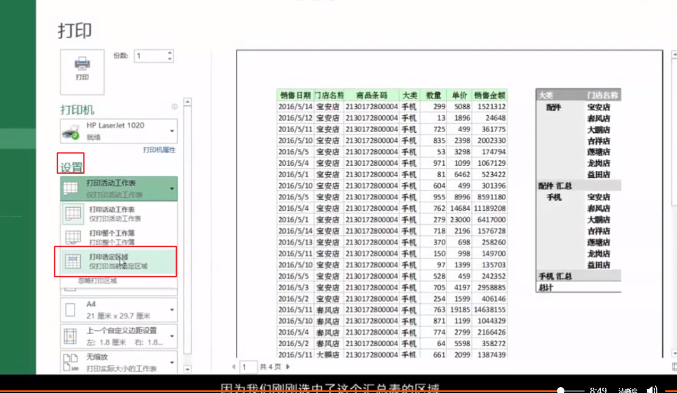The image size is (677, 393).
Task: Click the settings panel scrollbar up arrow
Action: tap(187, 102)
